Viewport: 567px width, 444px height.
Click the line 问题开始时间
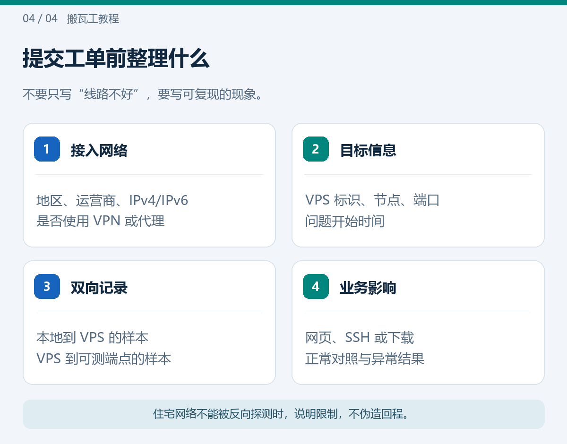click(345, 221)
